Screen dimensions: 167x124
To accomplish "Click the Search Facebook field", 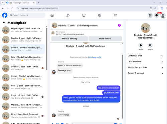I will (27, 15).
